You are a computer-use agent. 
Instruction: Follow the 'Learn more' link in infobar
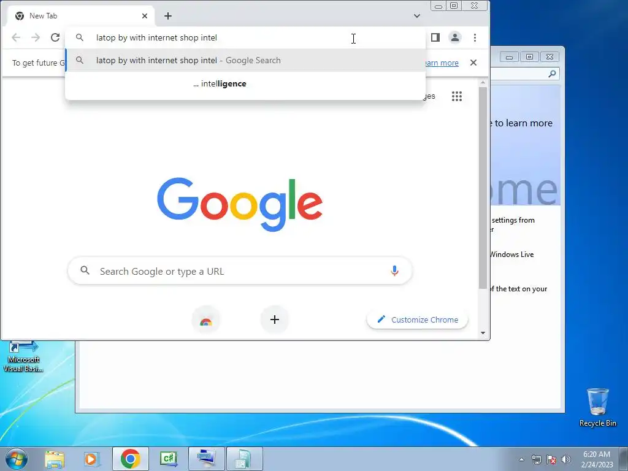[440, 63]
